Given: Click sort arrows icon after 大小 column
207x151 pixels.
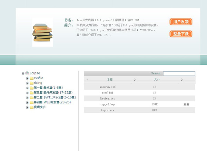Looking at the screenshot, I should pyautogui.click(x=181, y=80).
